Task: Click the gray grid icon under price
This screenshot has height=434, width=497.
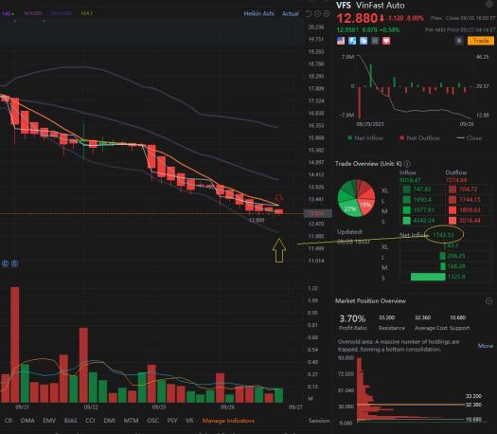Action: (x=375, y=41)
